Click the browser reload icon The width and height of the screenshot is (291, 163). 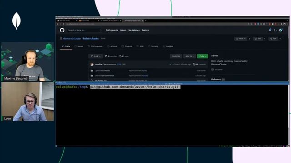tap(64, 24)
